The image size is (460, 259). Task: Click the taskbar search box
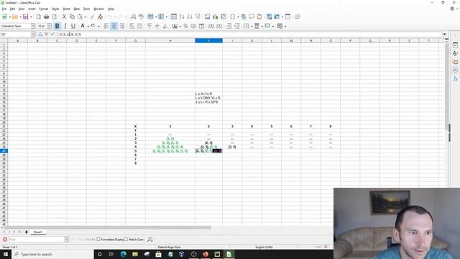pos(52,254)
